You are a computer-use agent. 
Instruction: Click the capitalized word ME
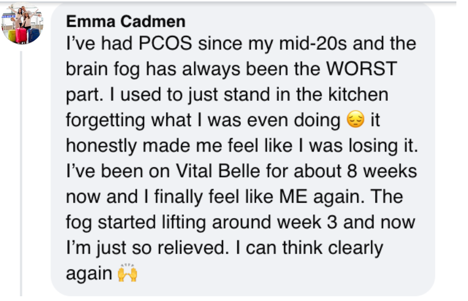point(293,196)
